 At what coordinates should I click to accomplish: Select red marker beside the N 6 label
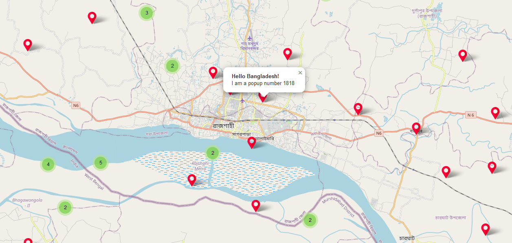495,113
